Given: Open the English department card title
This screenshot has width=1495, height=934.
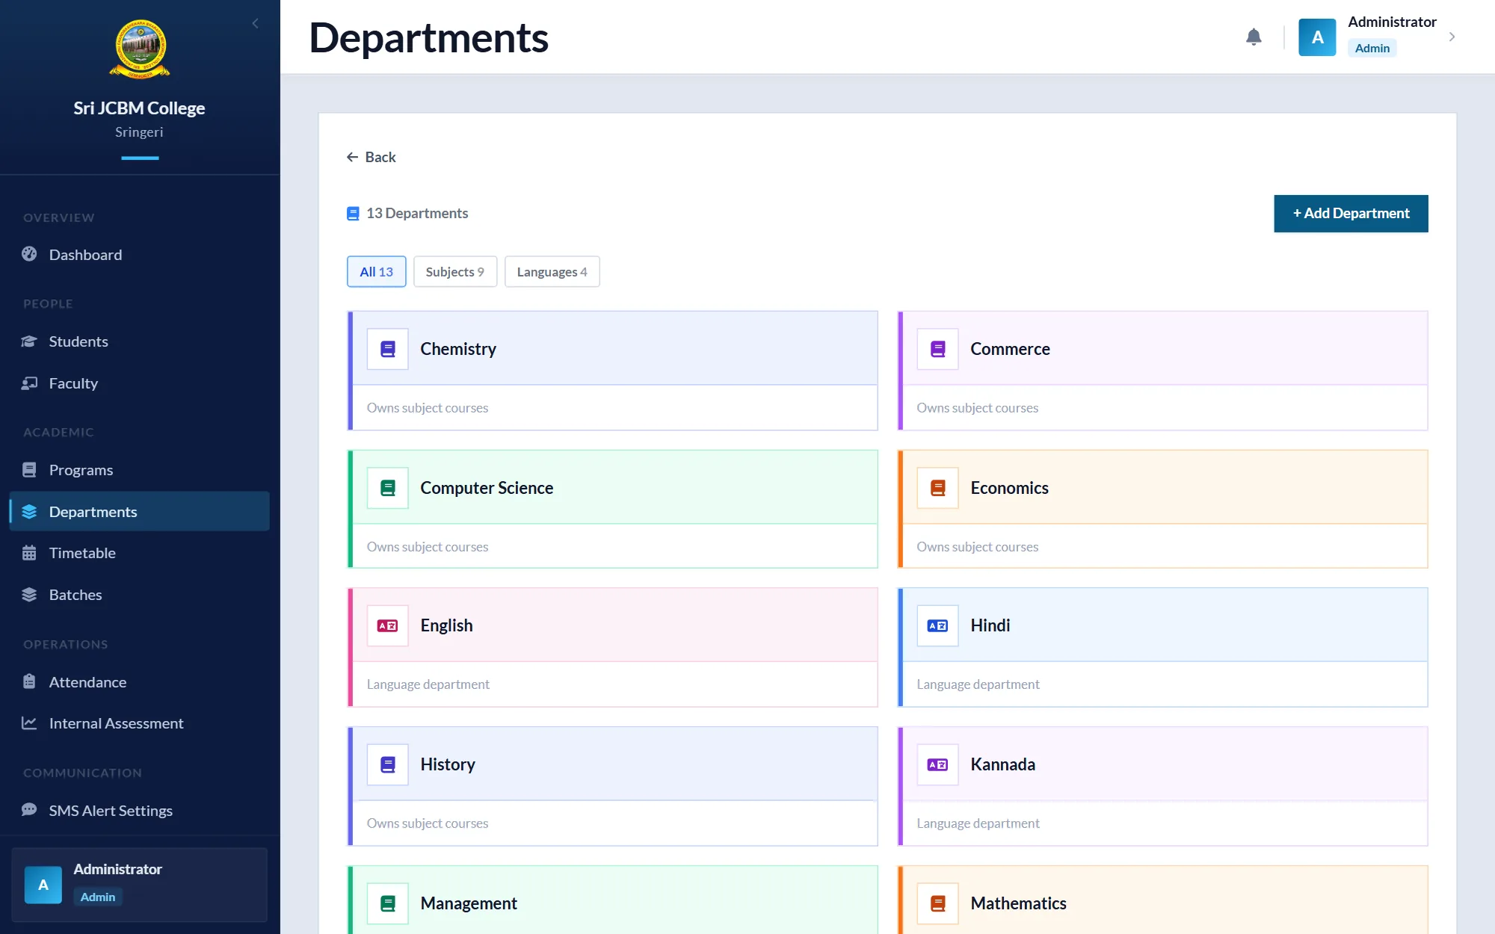Looking at the screenshot, I should [446, 625].
